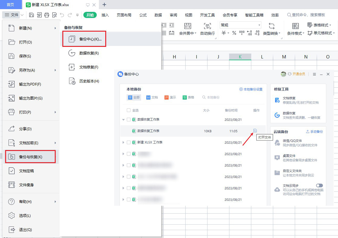338x238 pixels.
Task: Open the 表格样式 dropdown
Action: pyautogui.click(x=319, y=25)
